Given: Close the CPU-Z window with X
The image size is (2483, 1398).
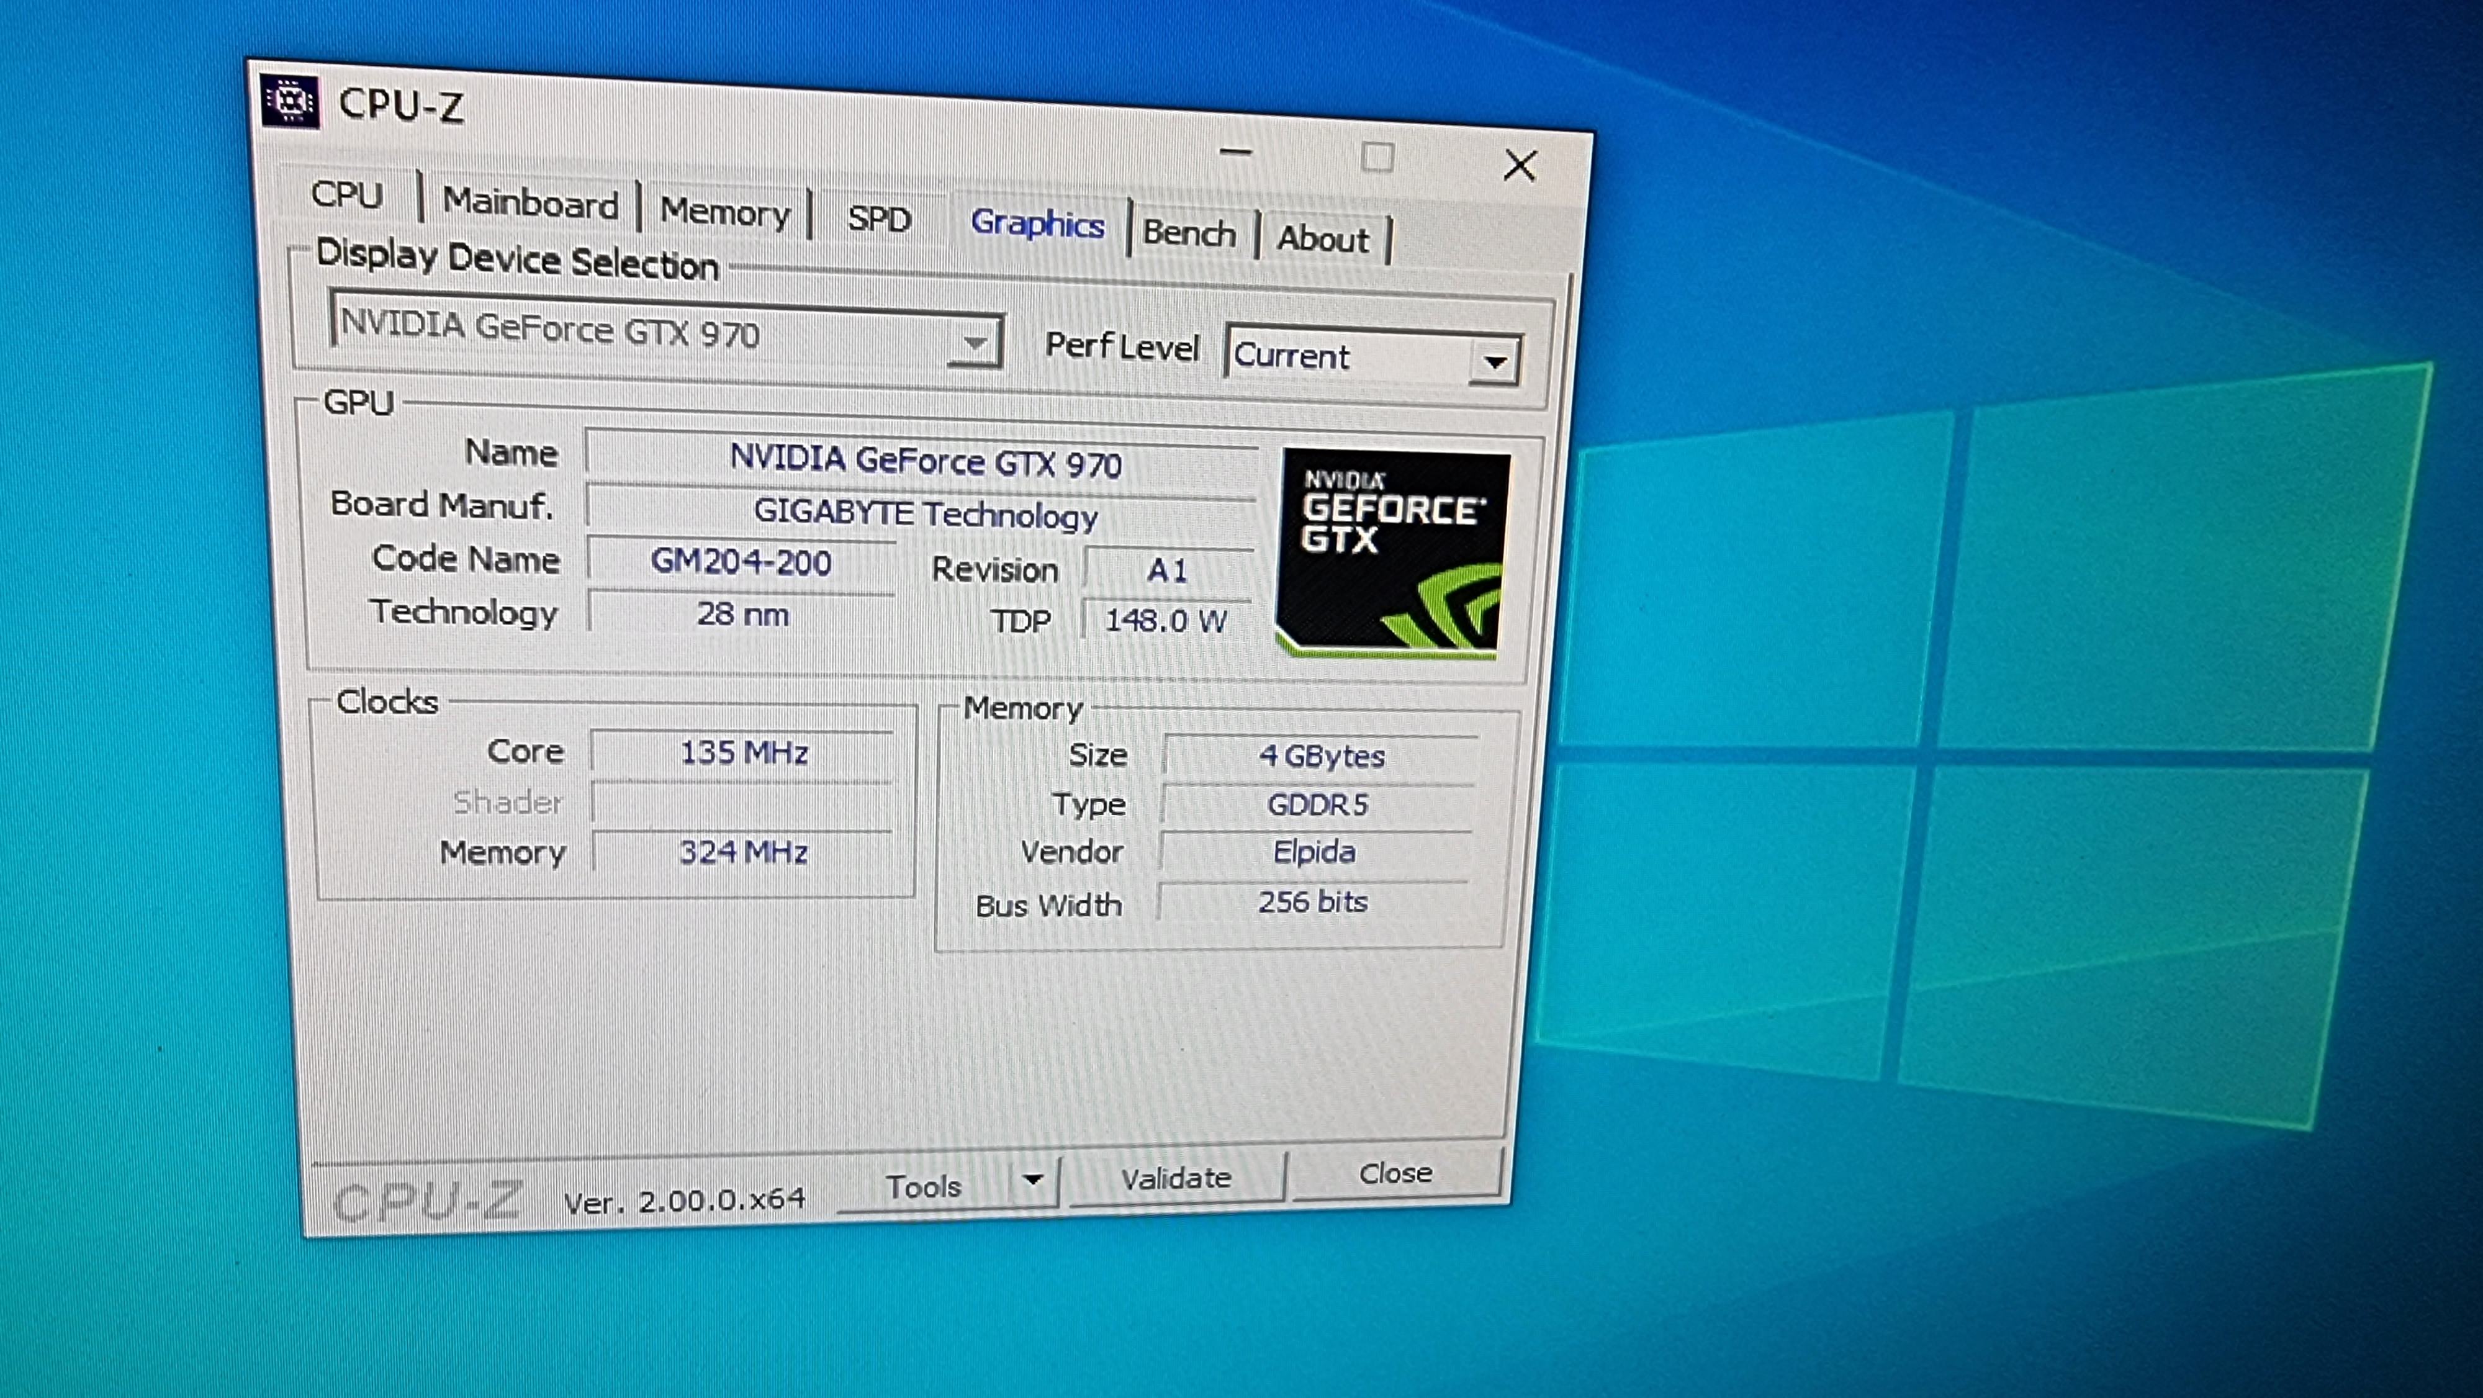Looking at the screenshot, I should click(1519, 165).
